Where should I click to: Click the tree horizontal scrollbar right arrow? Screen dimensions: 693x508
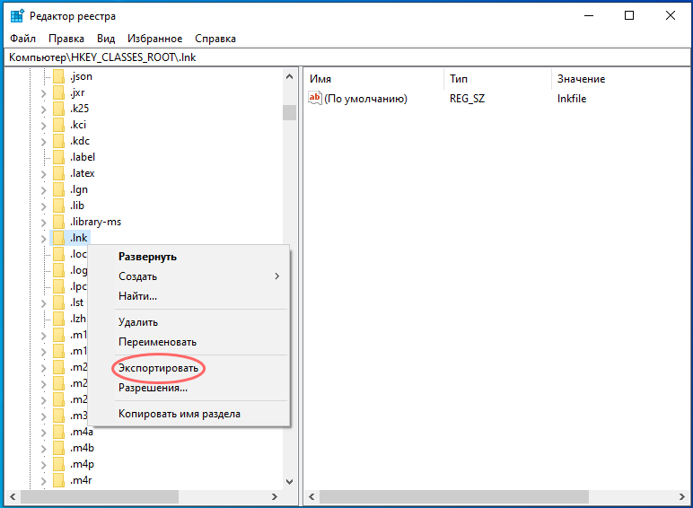click(x=275, y=496)
